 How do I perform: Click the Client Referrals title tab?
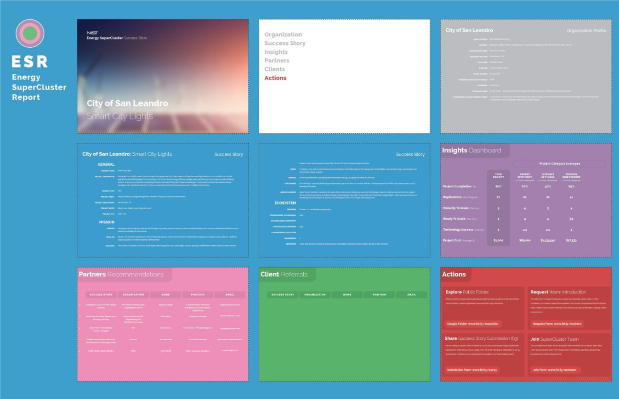coord(284,275)
